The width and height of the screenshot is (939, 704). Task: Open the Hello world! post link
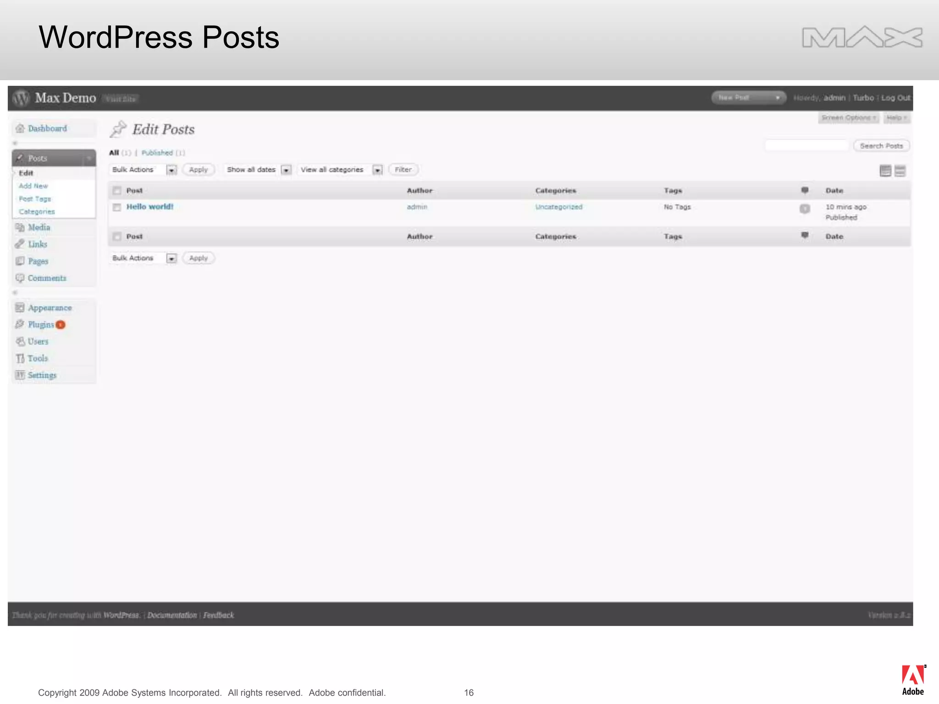click(x=150, y=207)
